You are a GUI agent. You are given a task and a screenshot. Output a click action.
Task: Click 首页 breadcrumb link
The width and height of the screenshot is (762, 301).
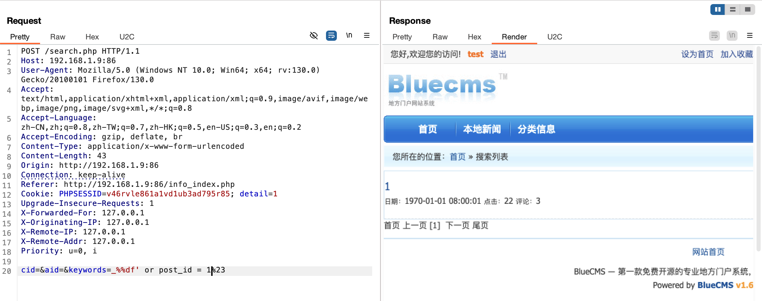coord(458,157)
